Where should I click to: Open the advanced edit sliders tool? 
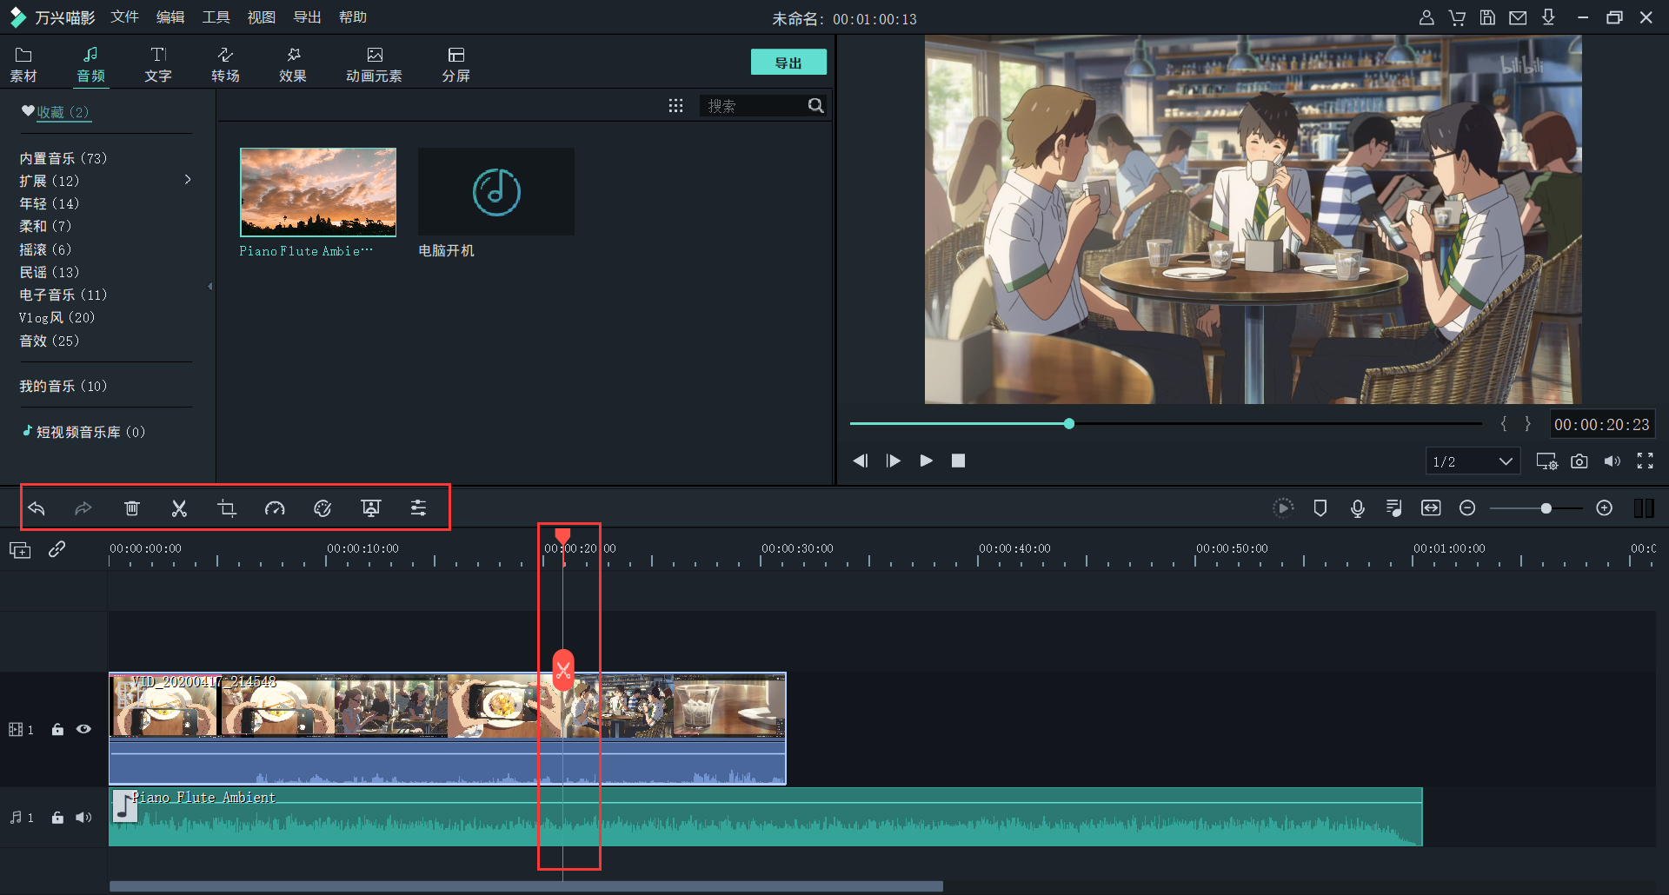click(x=418, y=508)
